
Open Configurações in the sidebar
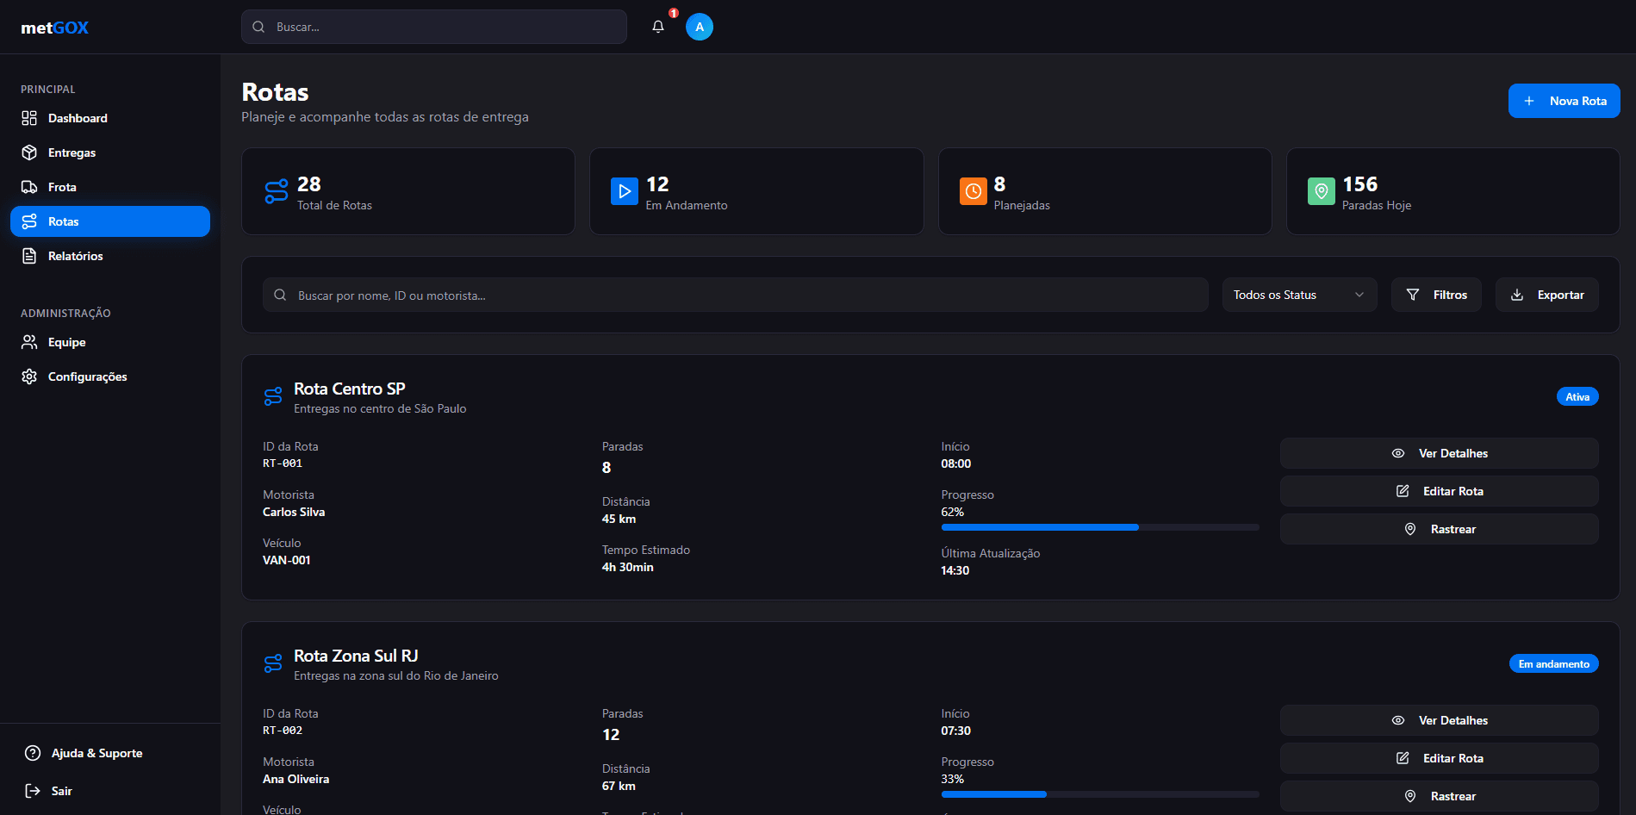click(x=110, y=376)
